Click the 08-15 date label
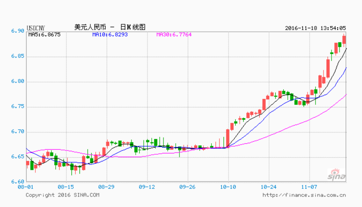 [66, 187]
